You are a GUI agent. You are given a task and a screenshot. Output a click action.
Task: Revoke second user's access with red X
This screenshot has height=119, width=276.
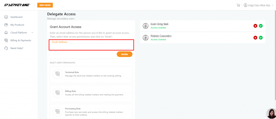[x=256, y=38]
